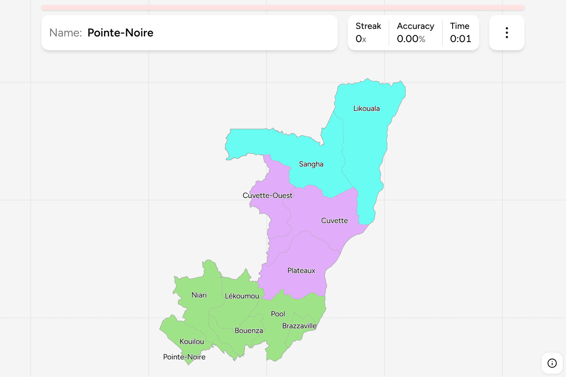Click the Cuvette region label
This screenshot has width=566, height=377.
coord(334,221)
